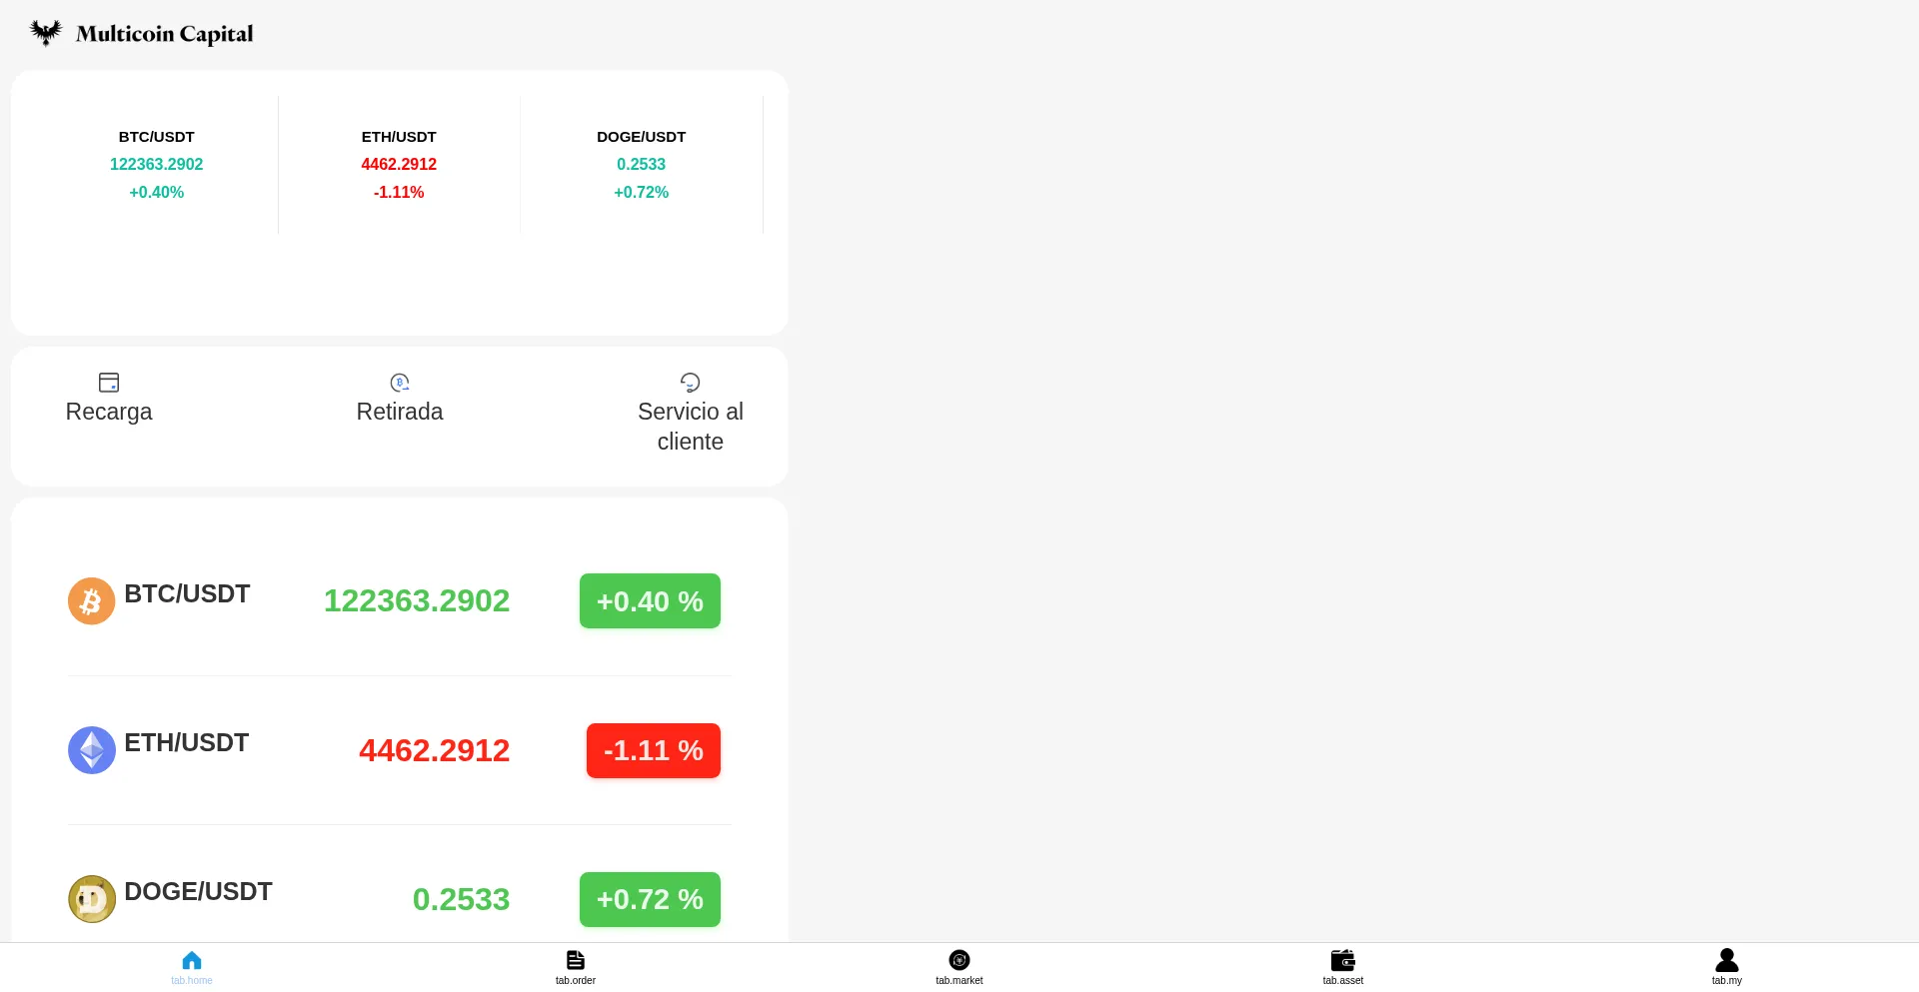The image size is (1919, 992).
Task: Click the Bitcoin coin icon
Action: [91, 601]
